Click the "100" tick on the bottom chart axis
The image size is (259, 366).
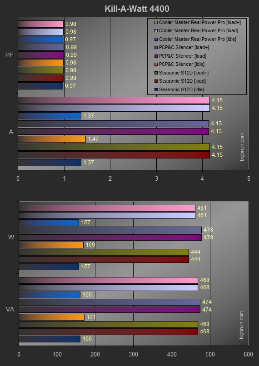57,354
